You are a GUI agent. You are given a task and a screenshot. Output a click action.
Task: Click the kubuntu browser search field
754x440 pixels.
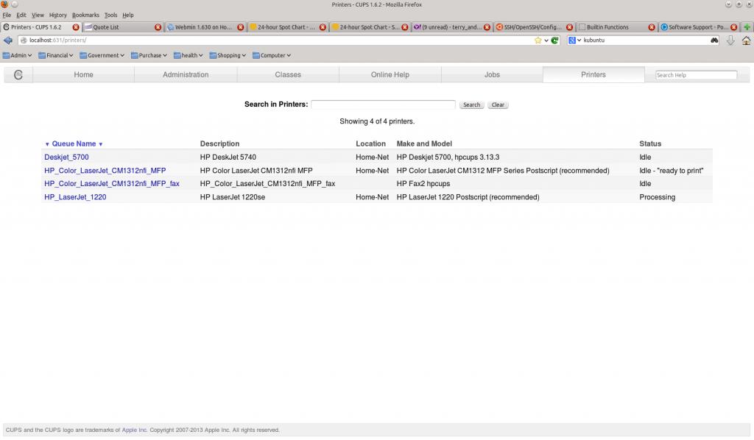[646, 40]
